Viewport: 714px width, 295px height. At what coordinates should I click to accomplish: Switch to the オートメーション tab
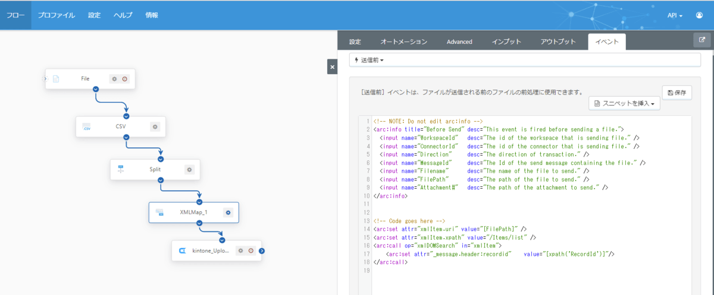coord(403,42)
